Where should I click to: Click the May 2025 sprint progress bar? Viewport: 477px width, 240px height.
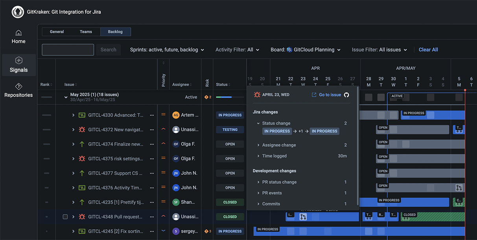(x=230, y=97)
